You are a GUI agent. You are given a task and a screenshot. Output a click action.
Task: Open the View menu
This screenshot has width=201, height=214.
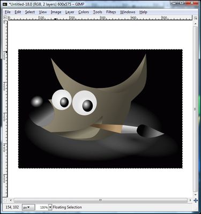click(43, 12)
